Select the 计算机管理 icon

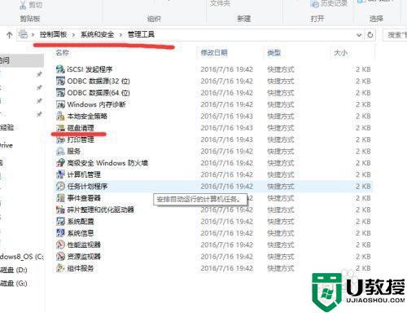pos(60,174)
